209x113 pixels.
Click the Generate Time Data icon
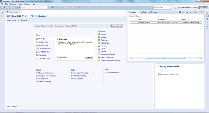[x=72, y=73]
